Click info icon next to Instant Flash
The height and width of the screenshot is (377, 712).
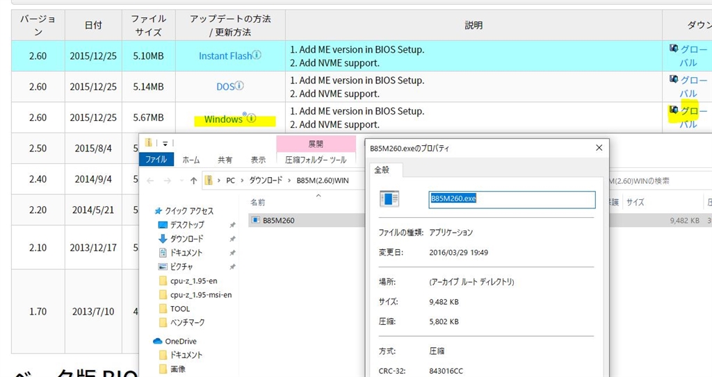click(x=257, y=55)
